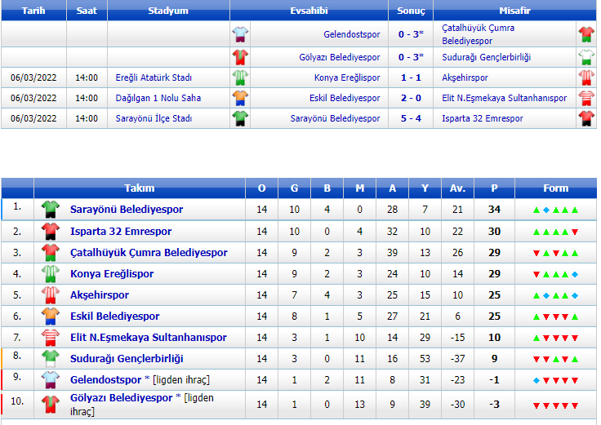The height and width of the screenshot is (425, 601).
Task: Click Sarayönü Belediyespor green jersey icon in standings
Action: click(51, 210)
